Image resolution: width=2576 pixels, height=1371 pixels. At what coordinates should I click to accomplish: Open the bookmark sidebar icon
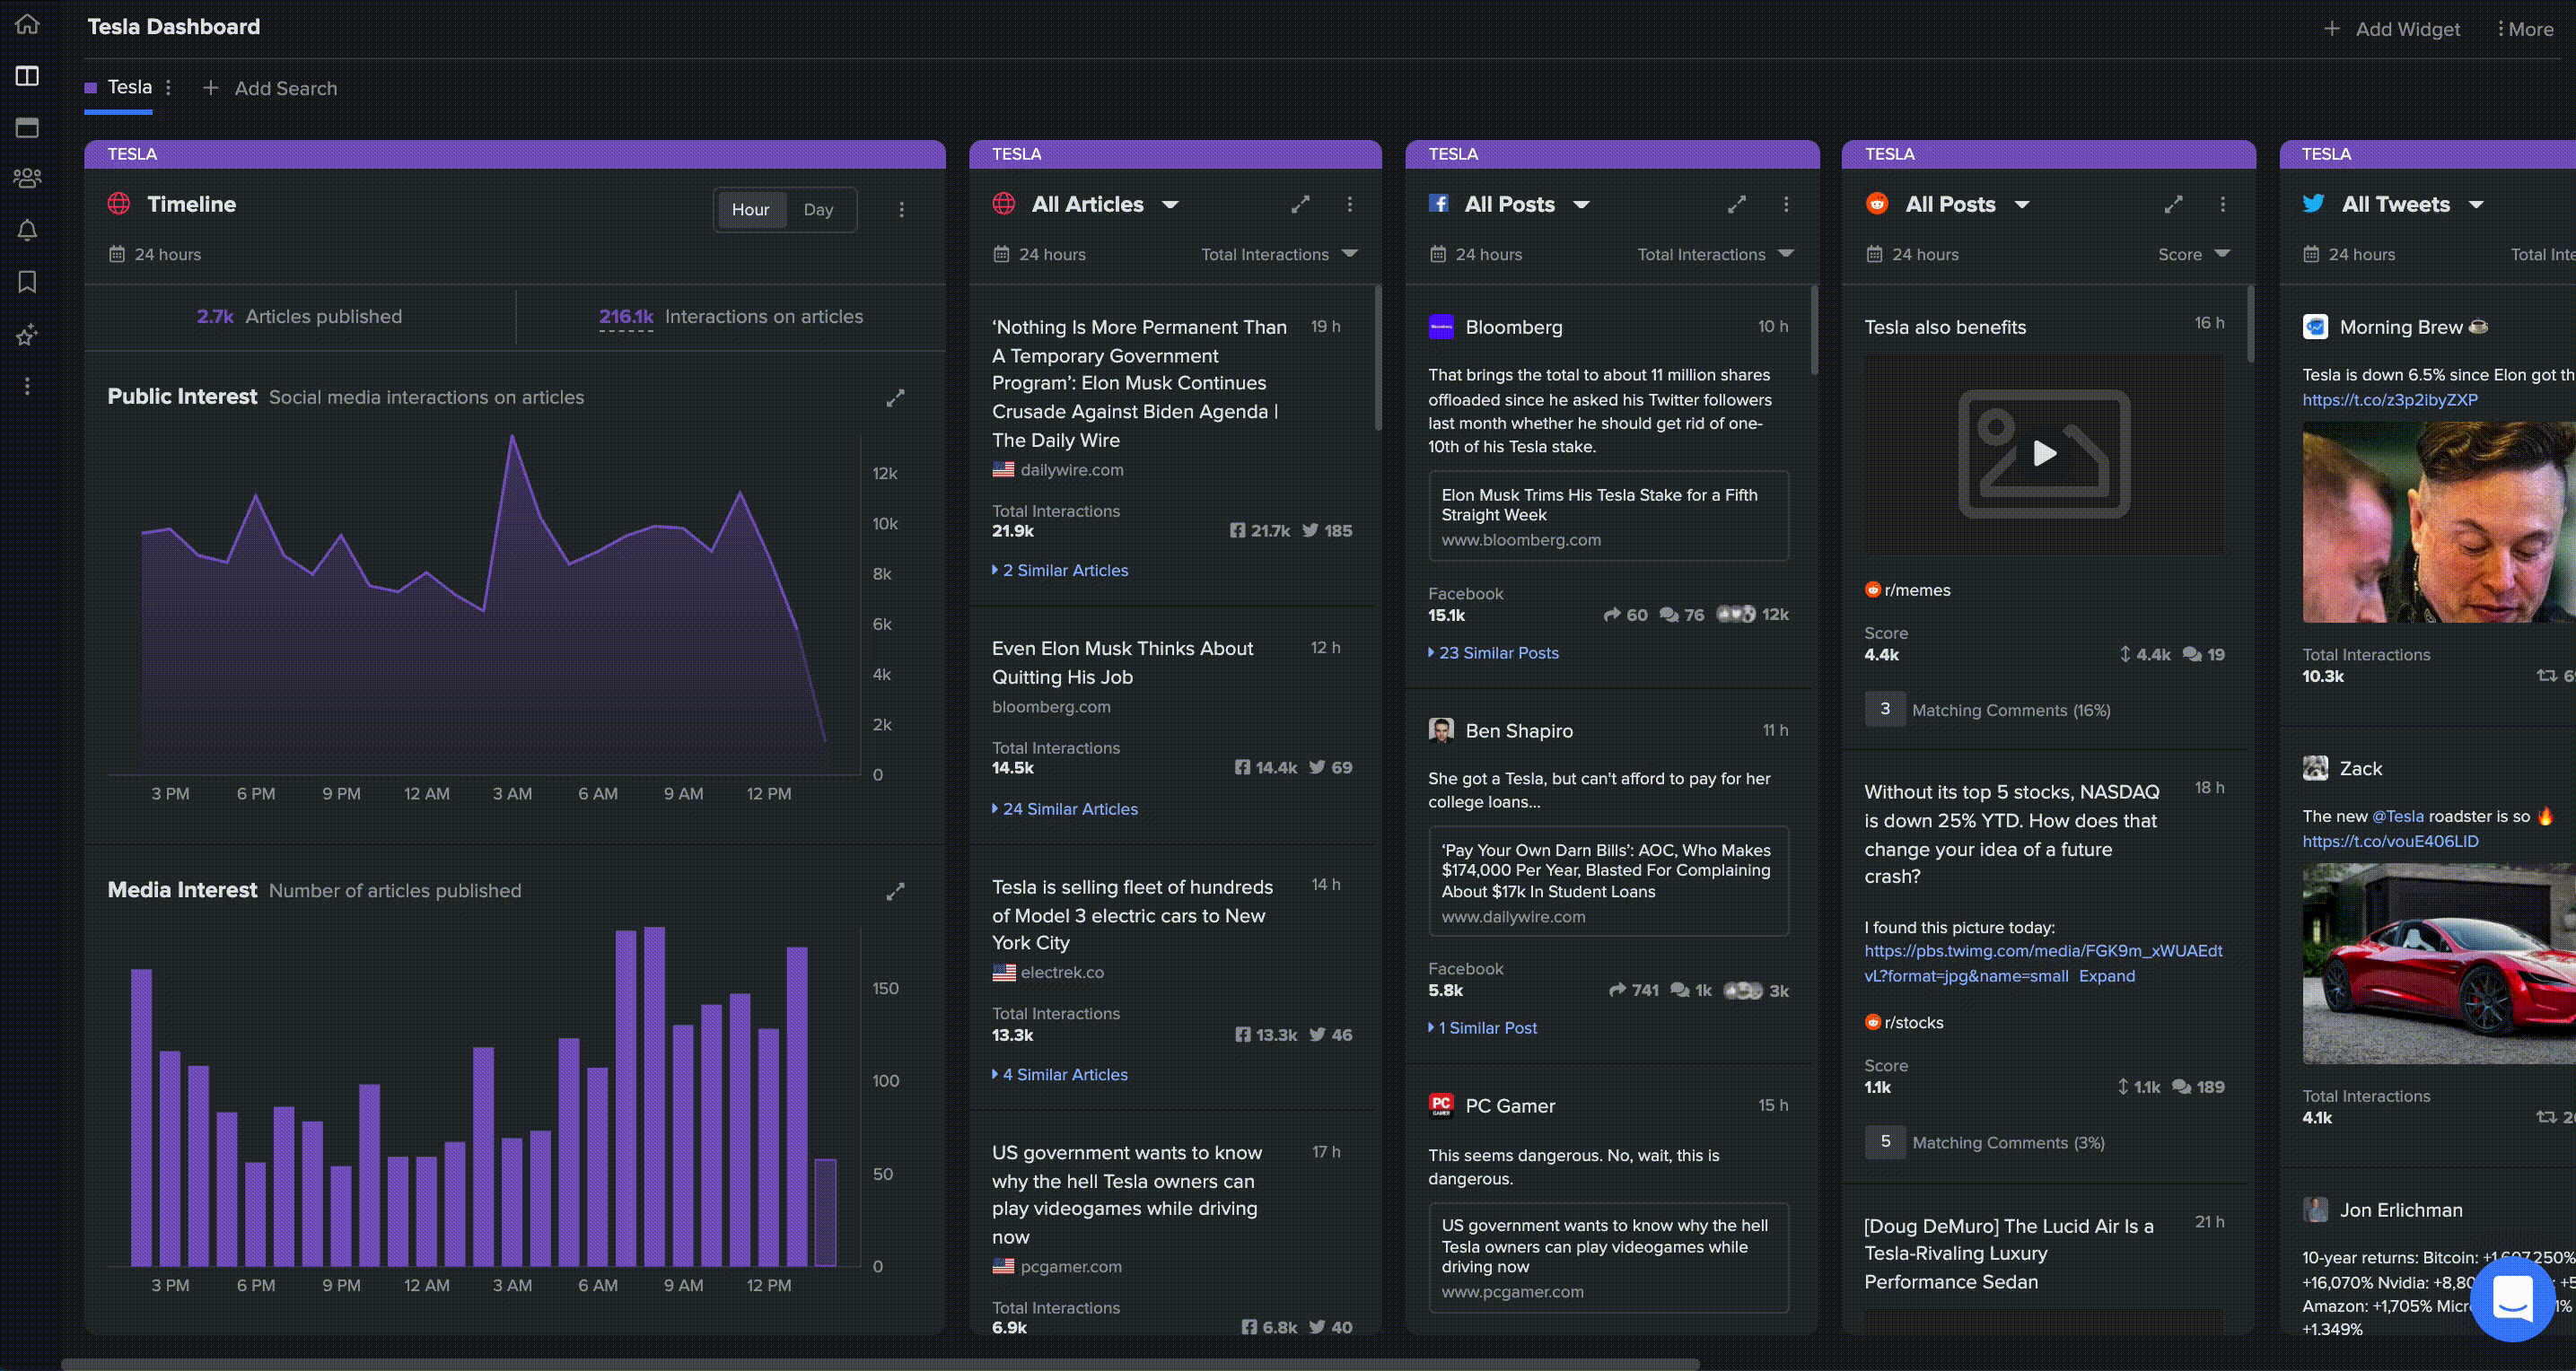point(27,282)
